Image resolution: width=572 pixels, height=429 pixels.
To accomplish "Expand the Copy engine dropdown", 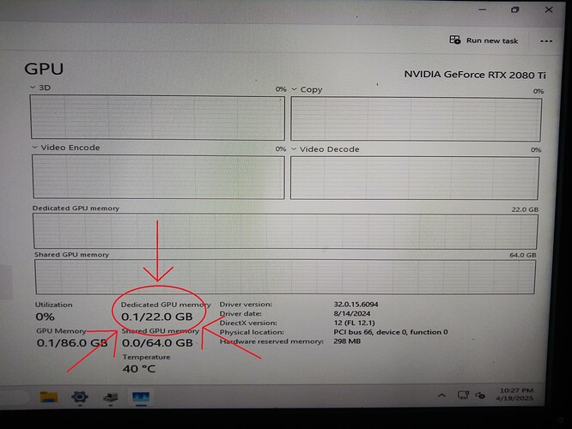I will pos(294,89).
